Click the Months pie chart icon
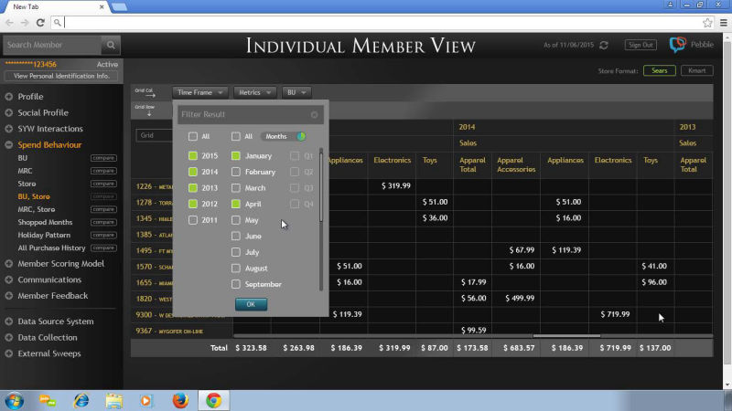Screen dimensions: 732x411 301,136
